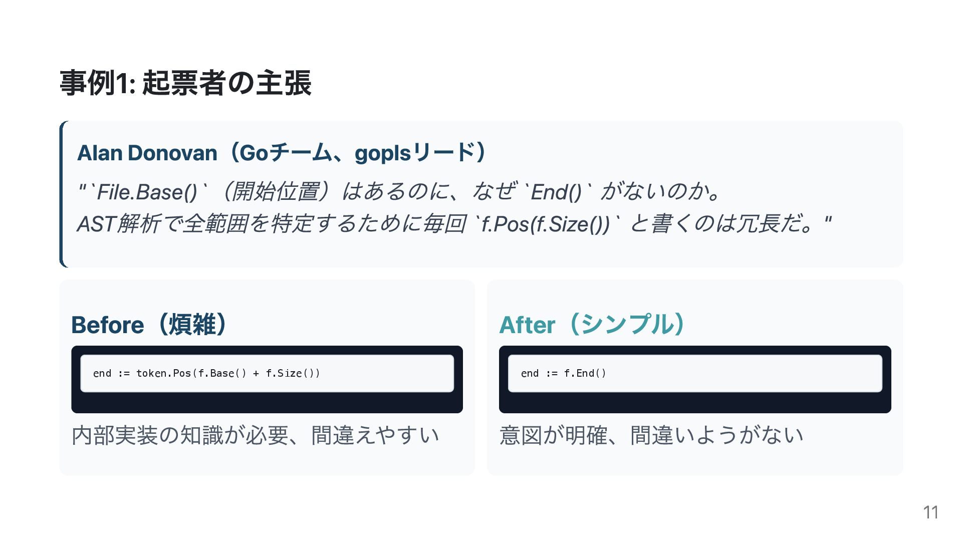Click the Before（煩雑）heading
This screenshot has width=962, height=541.
pyautogui.click(x=150, y=325)
